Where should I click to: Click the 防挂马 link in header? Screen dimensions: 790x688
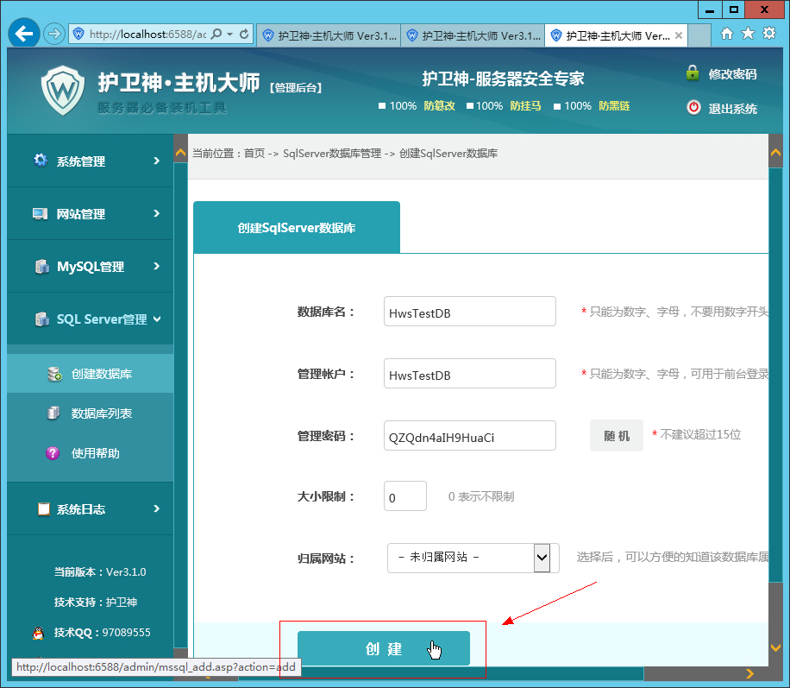[525, 106]
